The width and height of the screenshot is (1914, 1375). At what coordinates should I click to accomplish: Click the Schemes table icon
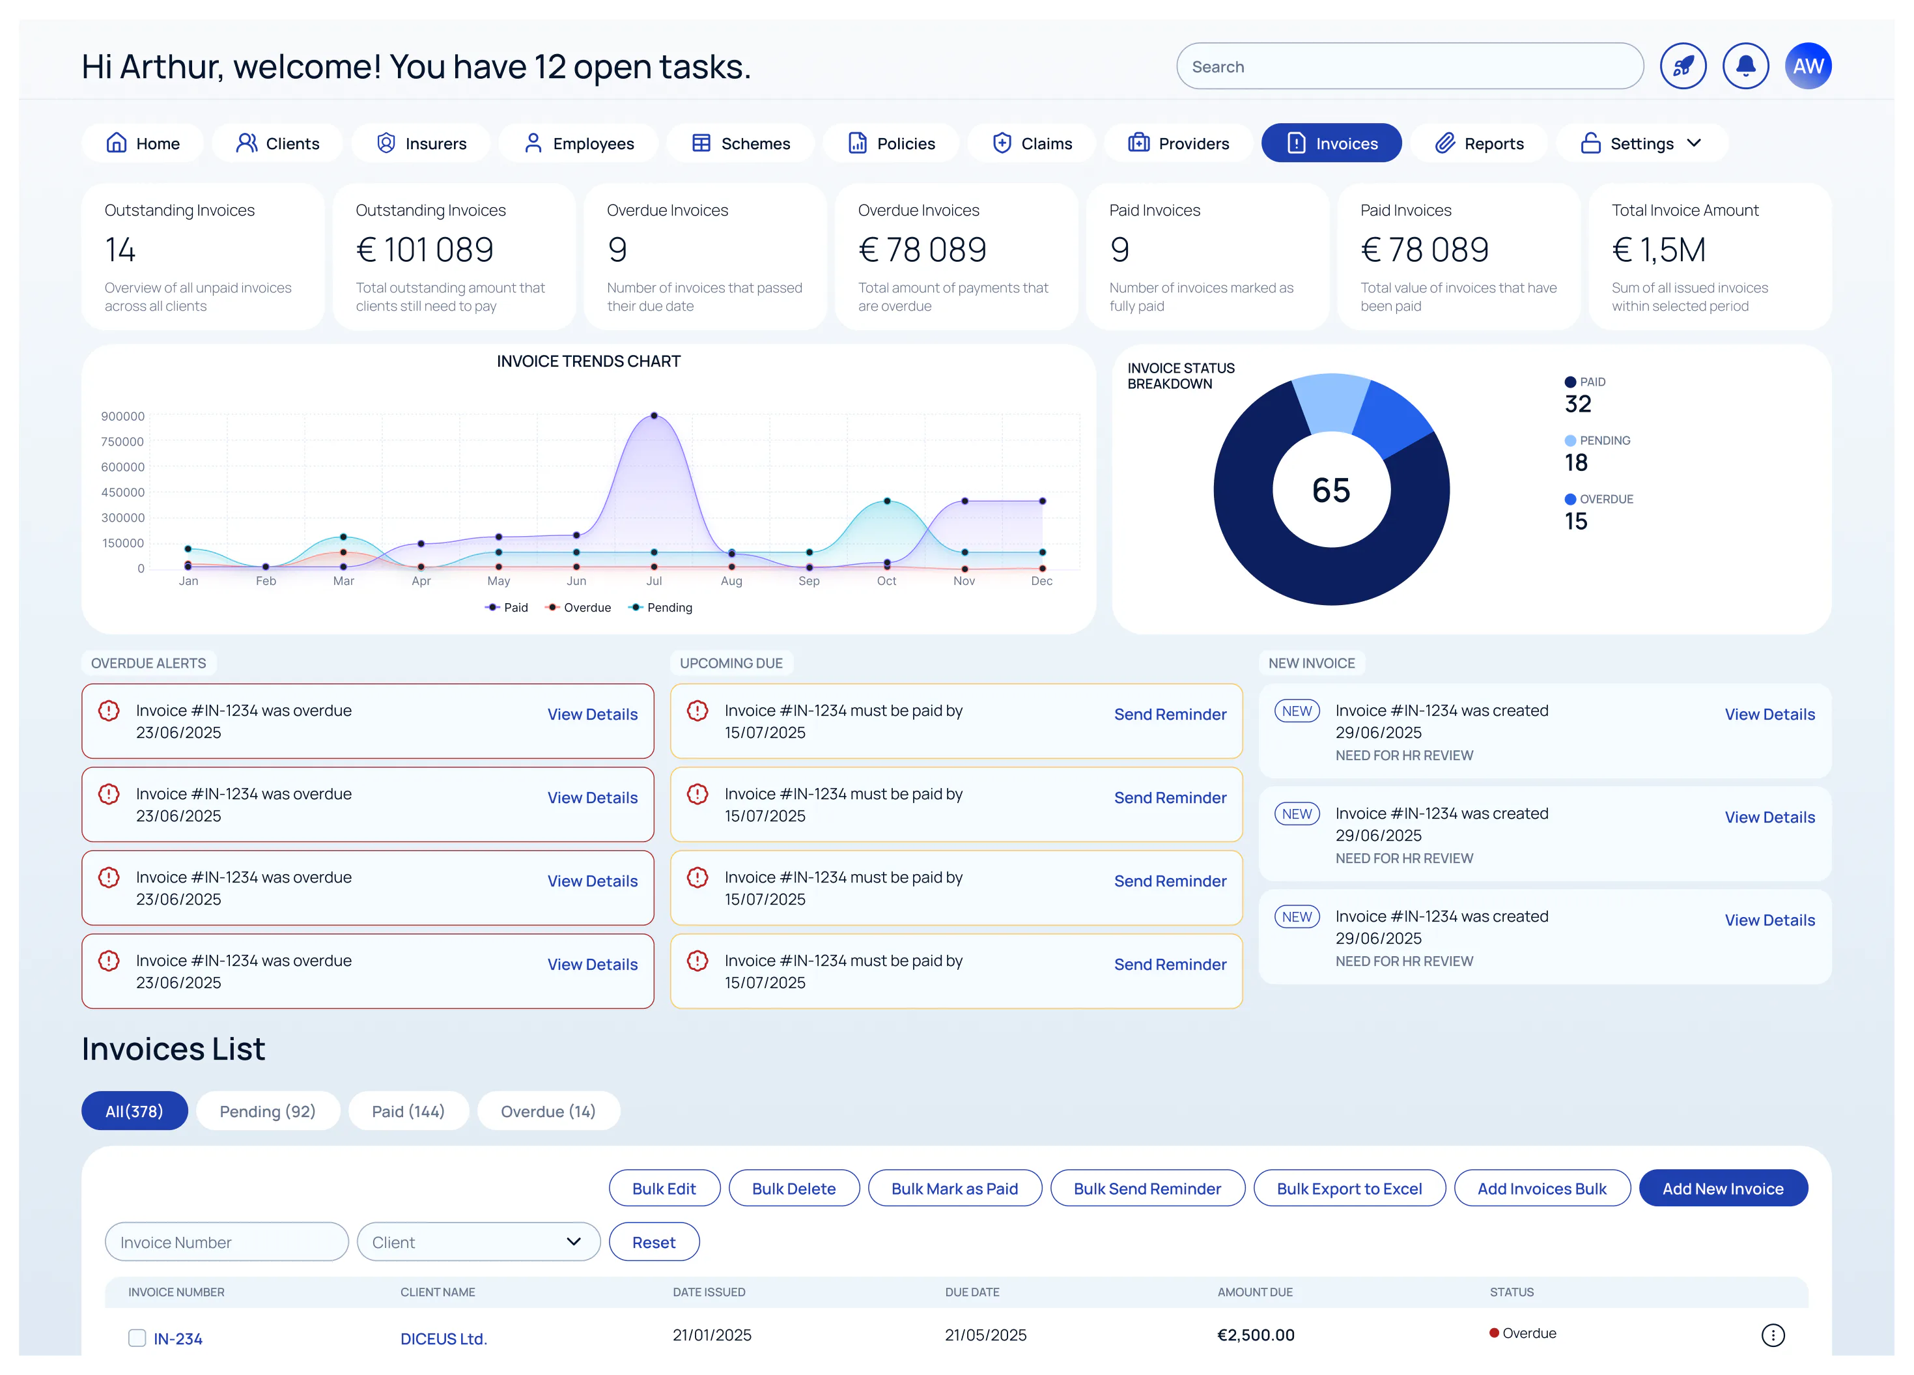[701, 143]
